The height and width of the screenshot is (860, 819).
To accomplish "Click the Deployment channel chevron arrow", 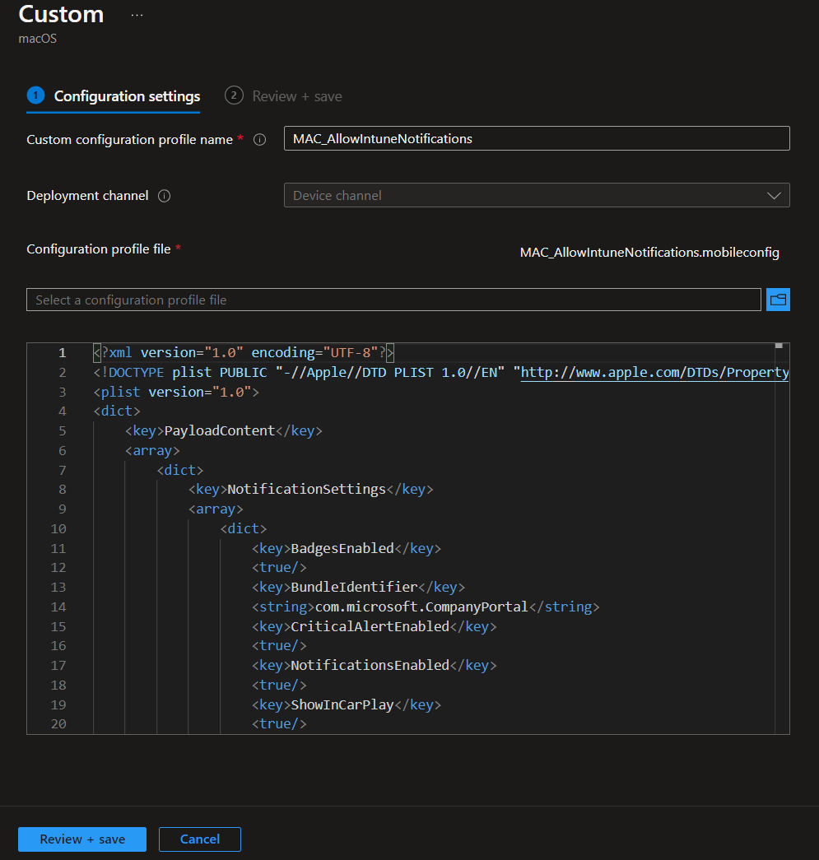I will pyautogui.click(x=774, y=196).
